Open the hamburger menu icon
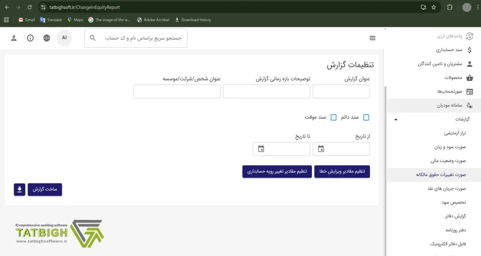 point(372,38)
